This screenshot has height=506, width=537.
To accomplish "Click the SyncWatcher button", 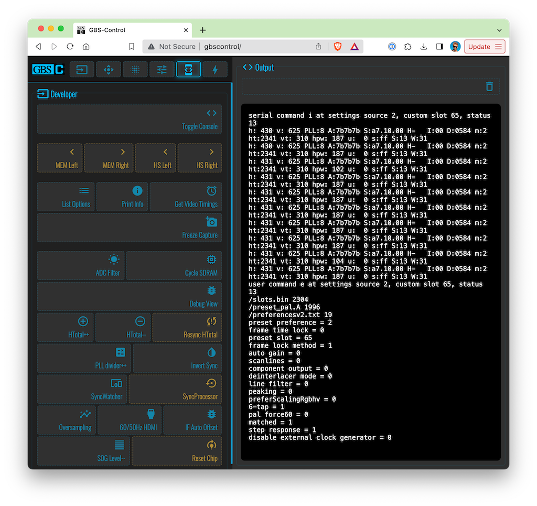I will click(x=82, y=389).
